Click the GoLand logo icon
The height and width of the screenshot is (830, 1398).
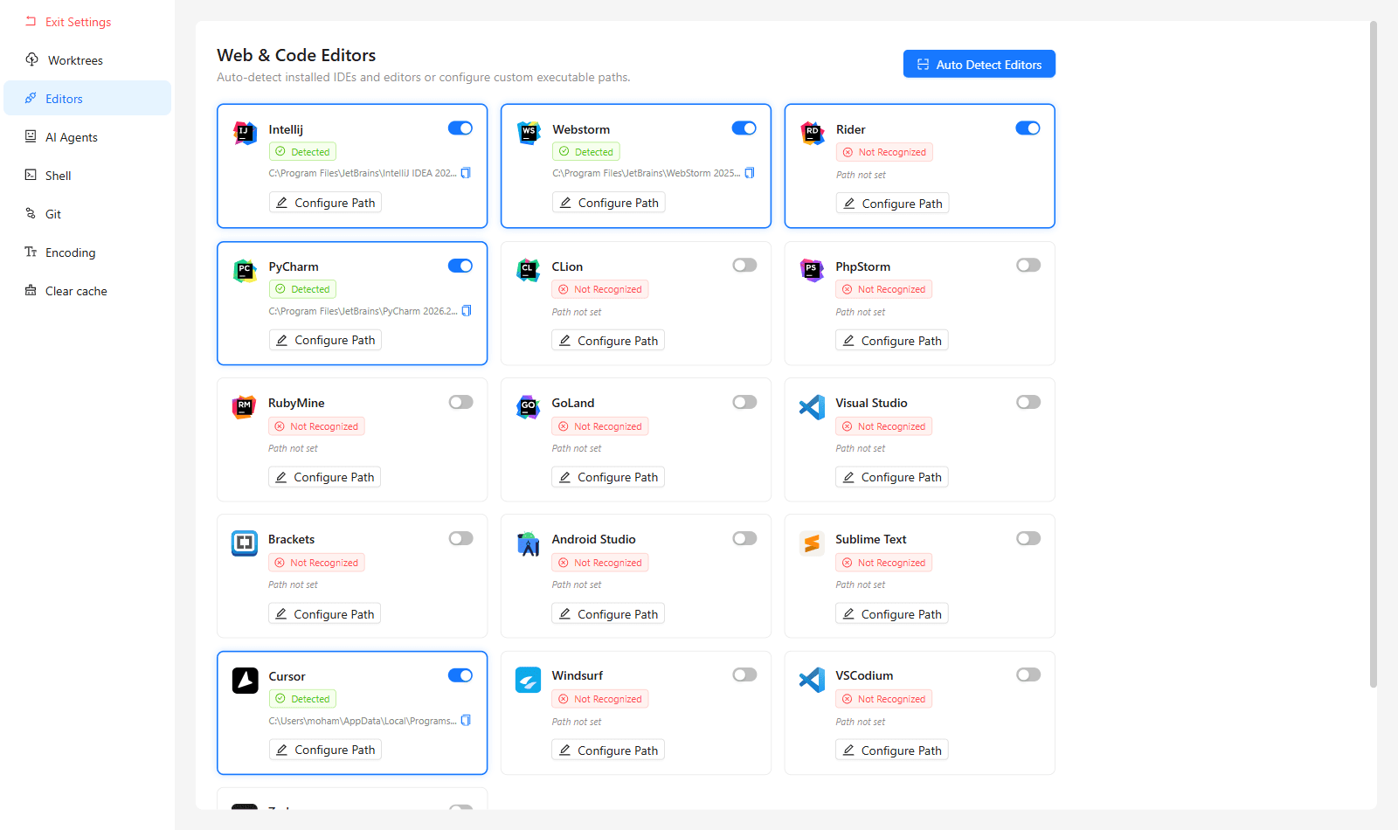coord(529,407)
